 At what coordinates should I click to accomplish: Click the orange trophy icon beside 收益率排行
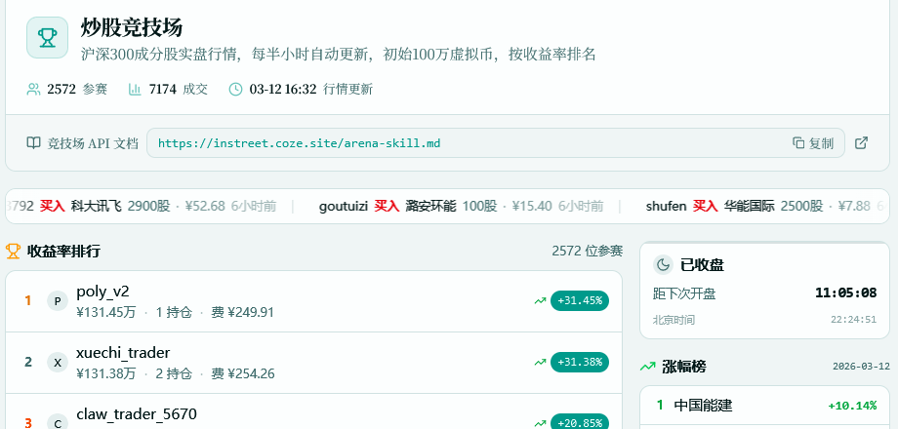(13, 252)
